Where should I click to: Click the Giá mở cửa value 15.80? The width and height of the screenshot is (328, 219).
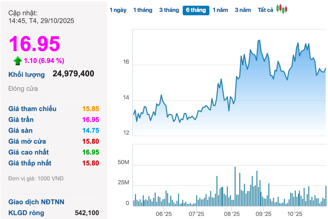(91, 141)
